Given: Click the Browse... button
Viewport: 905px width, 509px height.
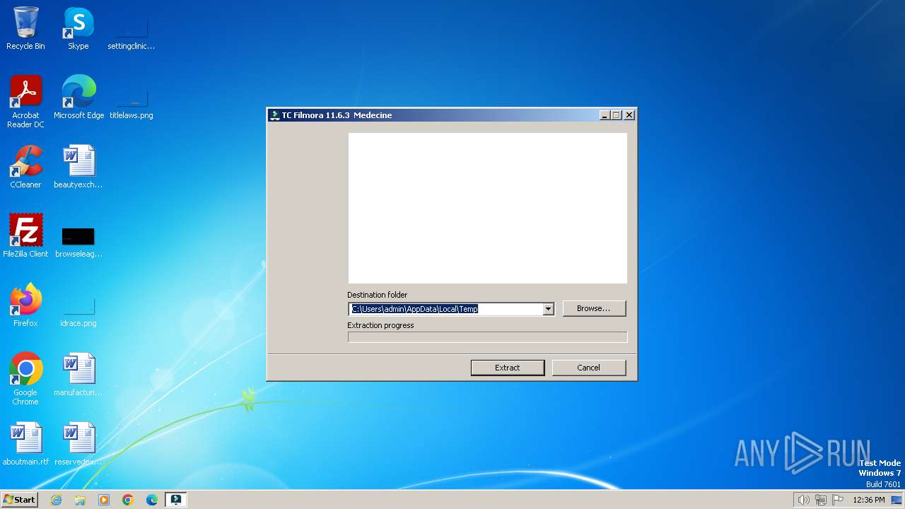Looking at the screenshot, I should [594, 308].
